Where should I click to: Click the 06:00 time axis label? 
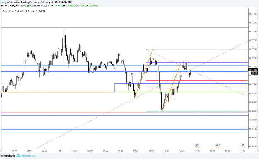(x=121, y=151)
